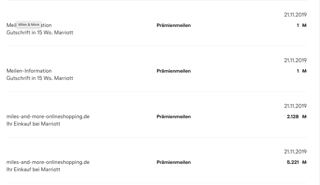
Task: Click the miles symbol in the first Meilen-Information row
Action: [304, 25]
